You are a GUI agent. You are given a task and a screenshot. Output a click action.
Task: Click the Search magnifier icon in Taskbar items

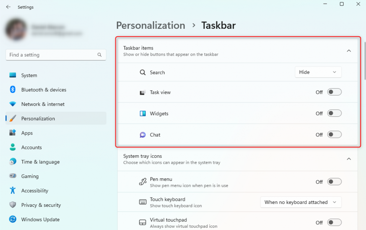point(143,72)
